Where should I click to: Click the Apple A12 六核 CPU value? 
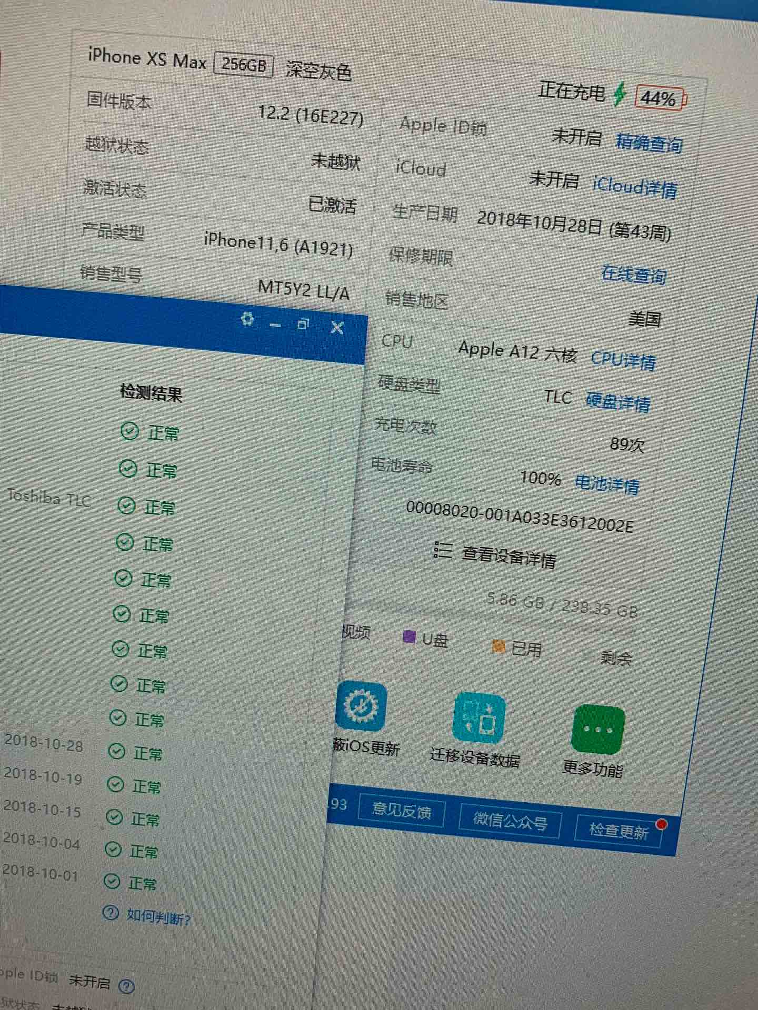pos(518,351)
